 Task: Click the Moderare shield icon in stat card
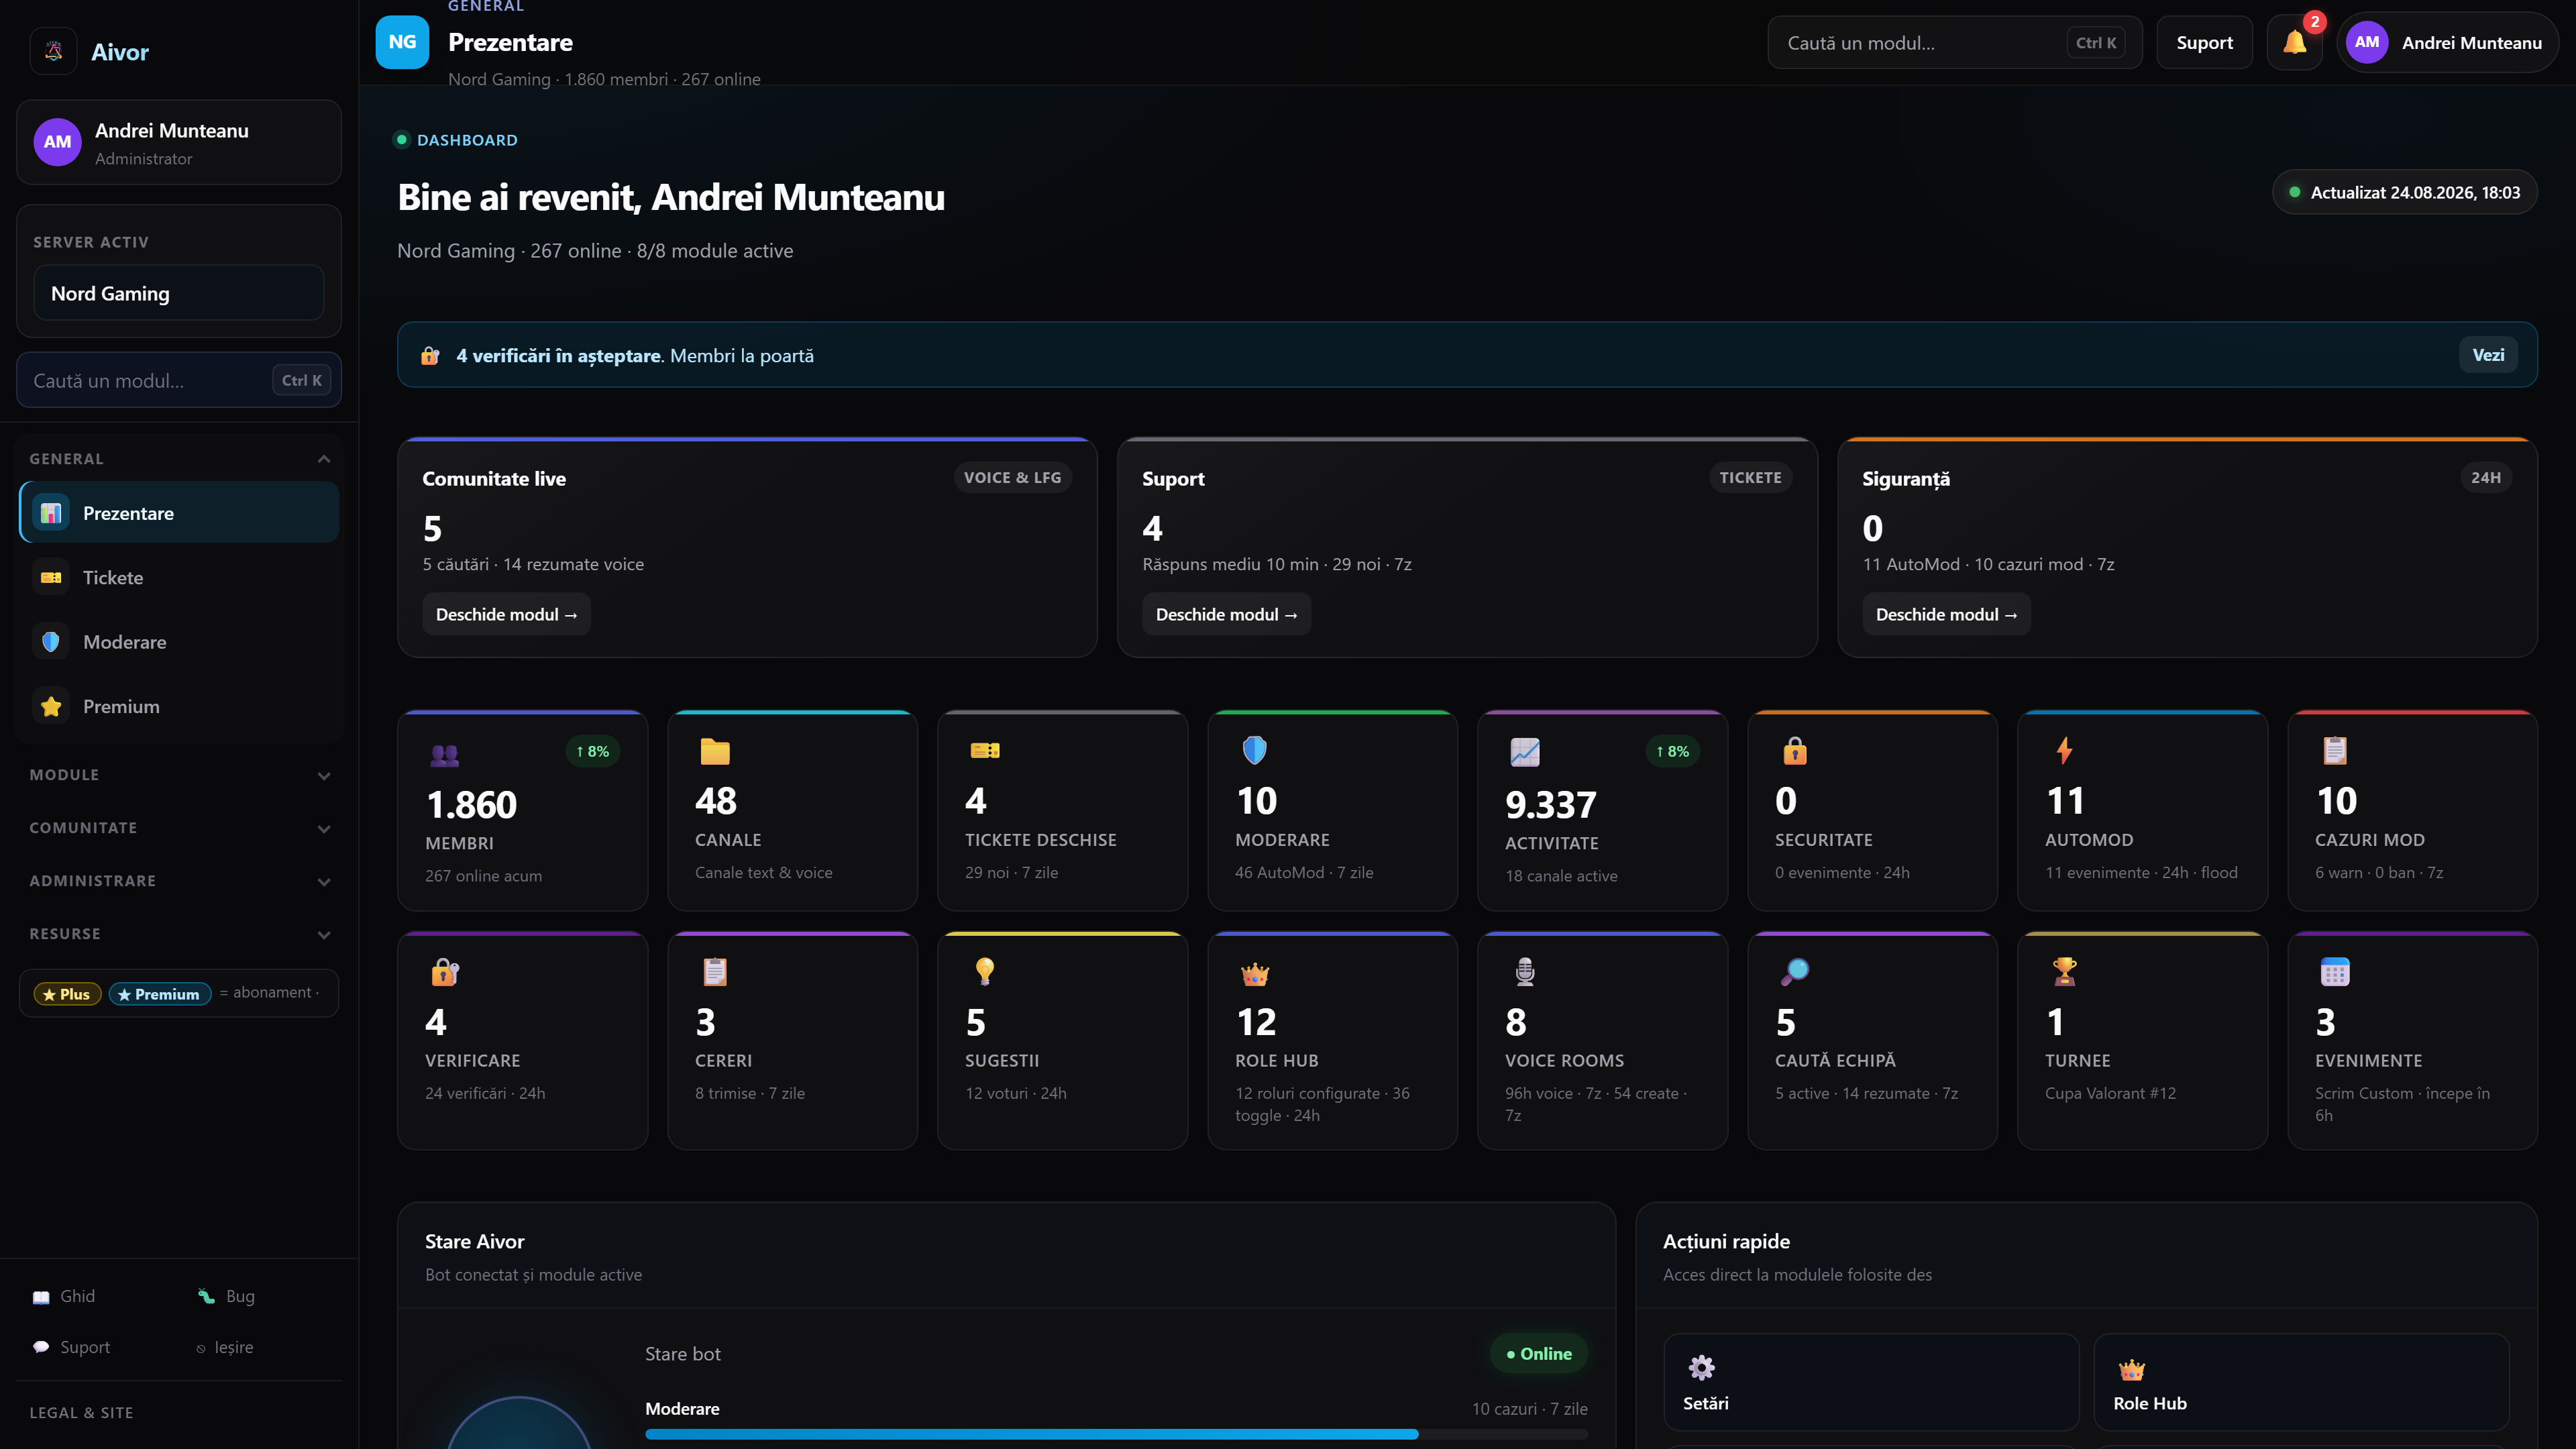1254,750
